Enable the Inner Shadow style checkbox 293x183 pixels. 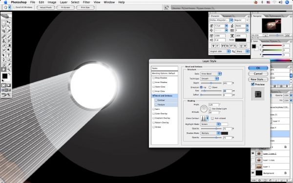point(153,82)
